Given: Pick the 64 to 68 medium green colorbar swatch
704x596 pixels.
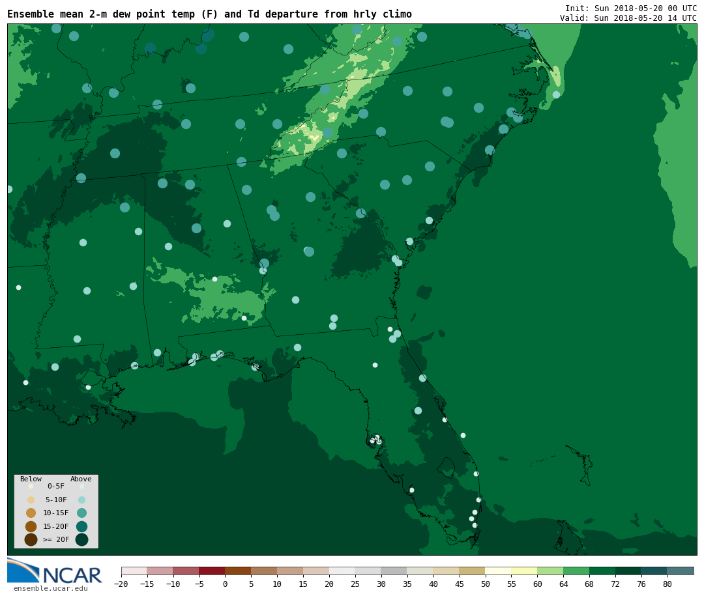Looking at the screenshot, I should pyautogui.click(x=576, y=571).
